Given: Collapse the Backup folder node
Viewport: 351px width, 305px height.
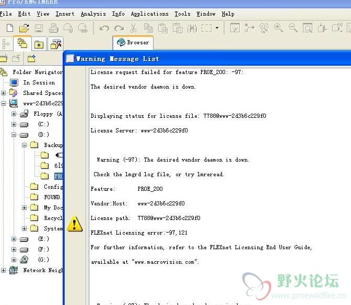Looking at the screenshot, I should (x=24, y=145).
